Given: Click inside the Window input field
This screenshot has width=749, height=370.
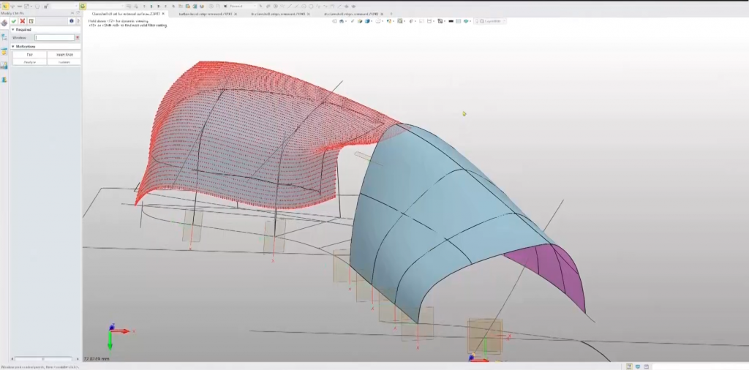Looking at the screenshot, I should (x=55, y=37).
